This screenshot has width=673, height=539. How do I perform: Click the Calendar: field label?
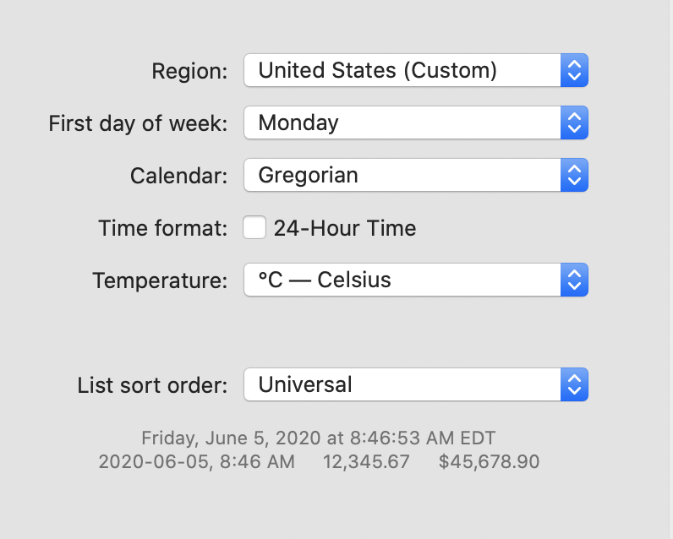coord(178,176)
